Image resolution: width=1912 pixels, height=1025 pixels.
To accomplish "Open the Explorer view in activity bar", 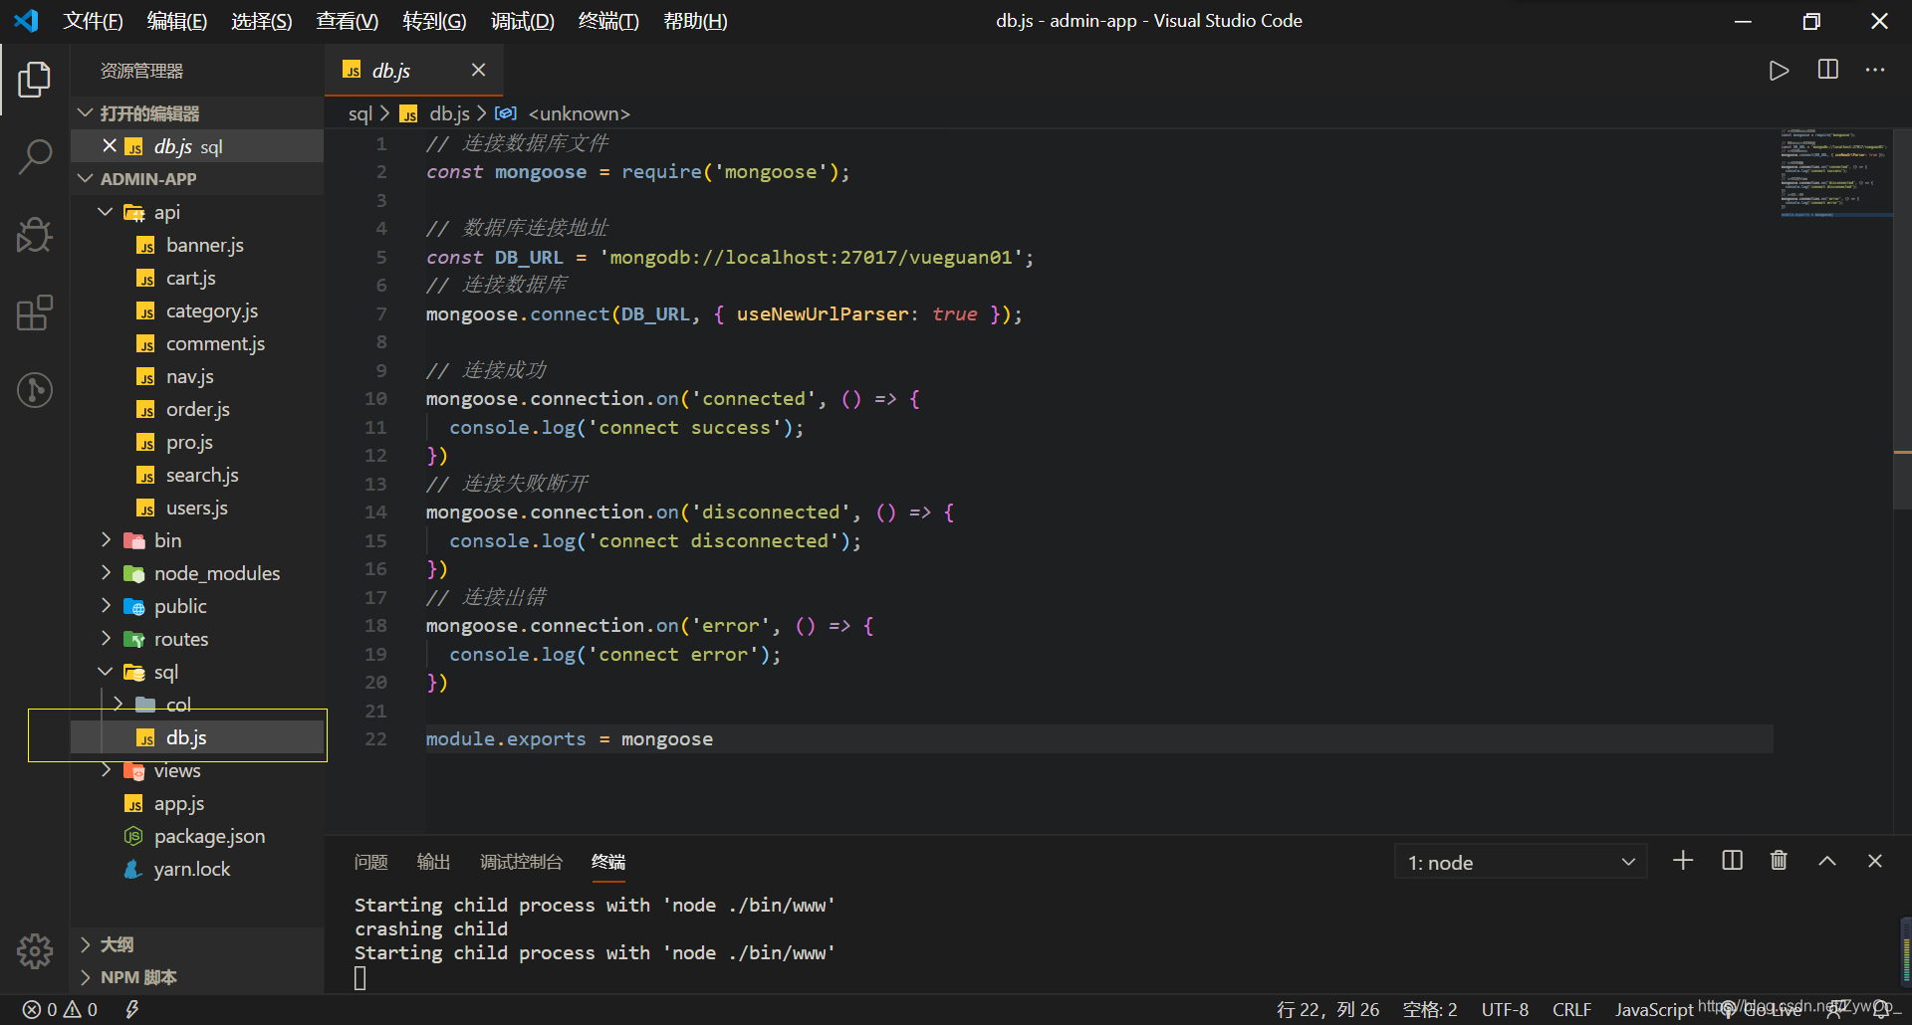I will click(35, 80).
